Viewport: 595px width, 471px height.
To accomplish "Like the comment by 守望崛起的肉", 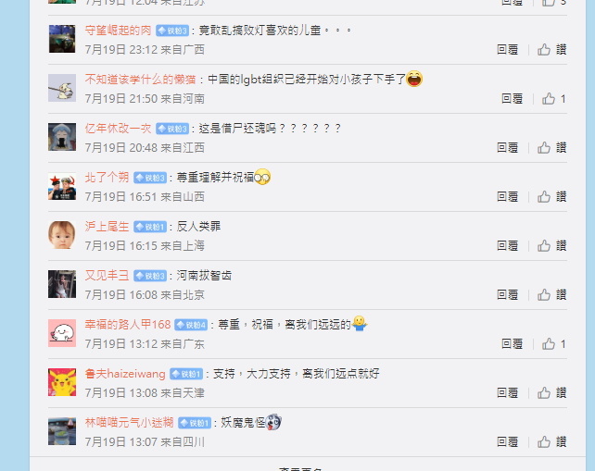I will [x=551, y=50].
